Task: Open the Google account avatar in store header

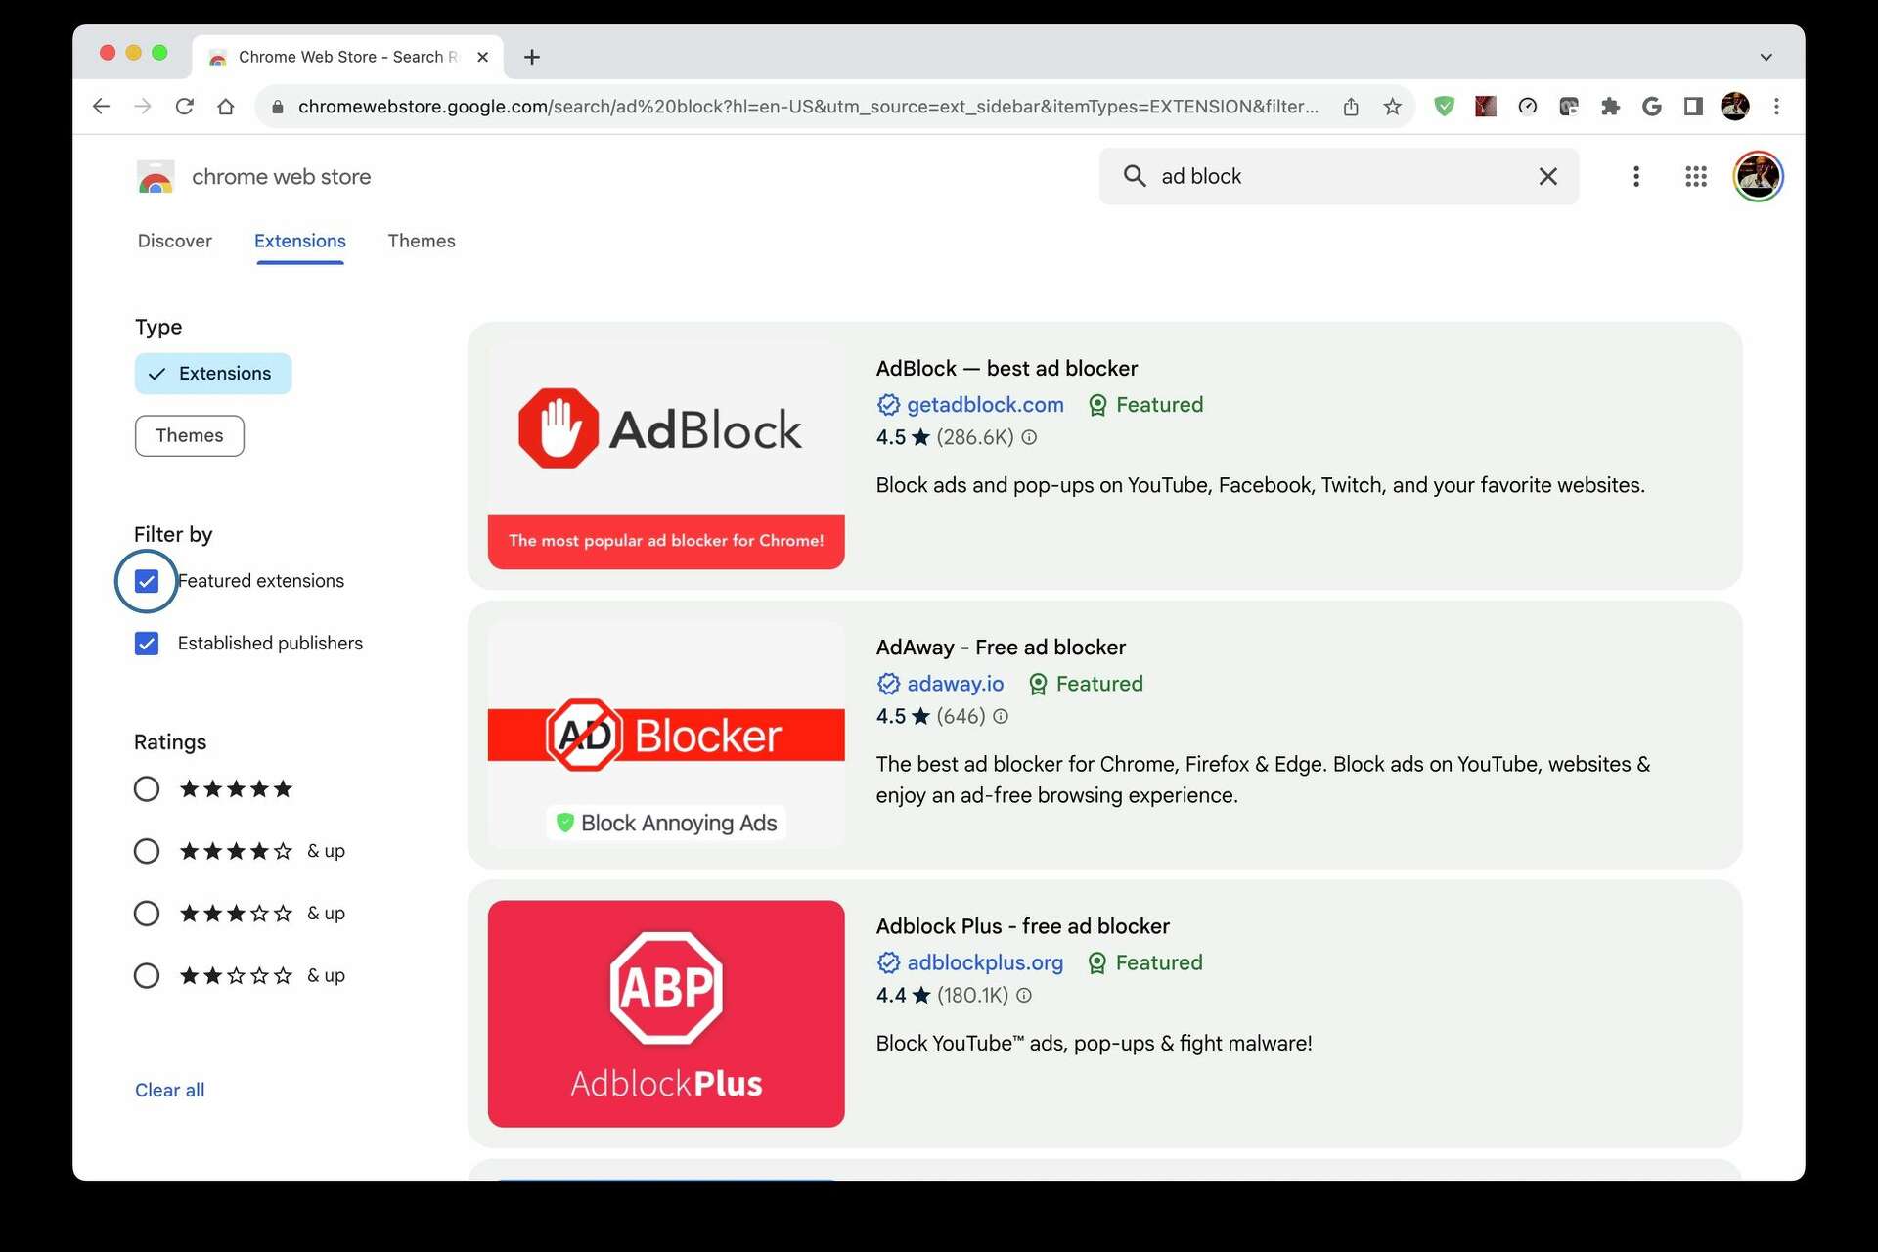Action: [1758, 176]
